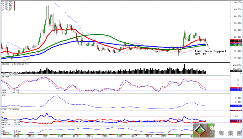Click the DMI indicator panel title

4,113
